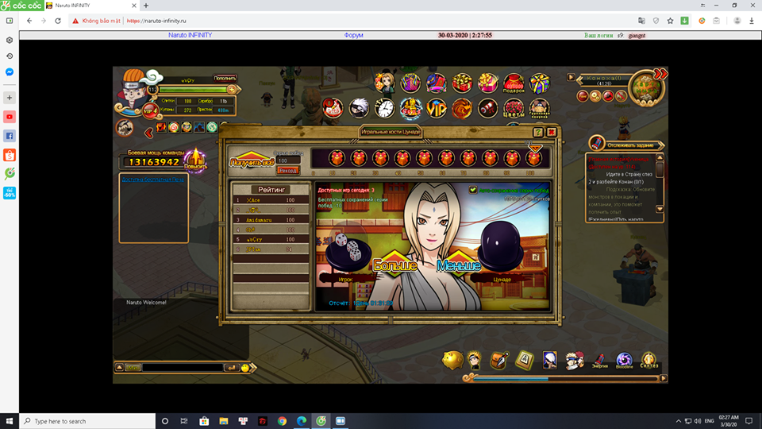Expand chat panel with up arrow
This screenshot has height=429, width=762.
pyautogui.click(x=119, y=367)
